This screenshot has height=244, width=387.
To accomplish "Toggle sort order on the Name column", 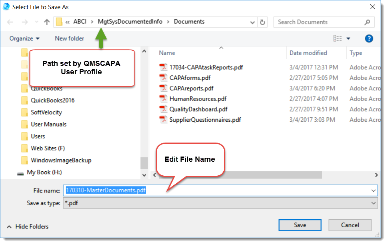I will [x=167, y=53].
